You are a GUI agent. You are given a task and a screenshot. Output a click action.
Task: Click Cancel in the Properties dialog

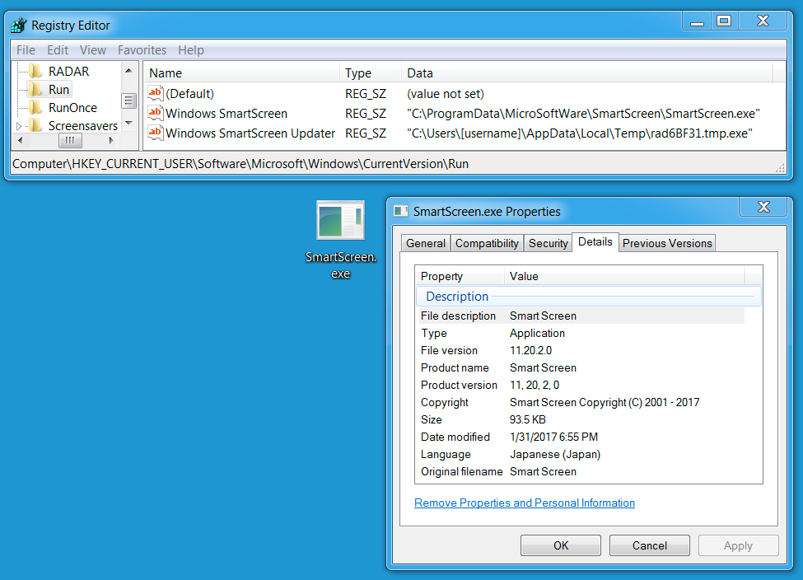coord(649,545)
